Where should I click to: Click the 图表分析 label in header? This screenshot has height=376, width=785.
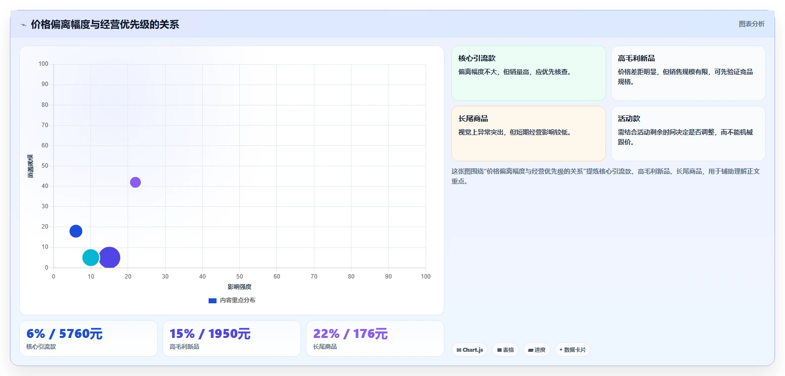point(751,24)
